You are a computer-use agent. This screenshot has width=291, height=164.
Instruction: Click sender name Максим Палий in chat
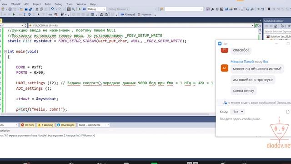[x=242, y=61]
